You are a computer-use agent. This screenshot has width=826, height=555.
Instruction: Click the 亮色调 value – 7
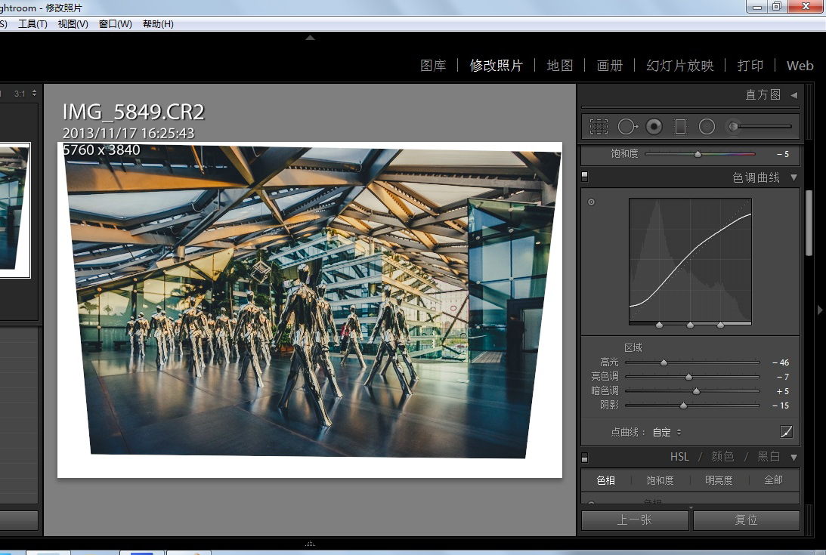click(x=783, y=377)
